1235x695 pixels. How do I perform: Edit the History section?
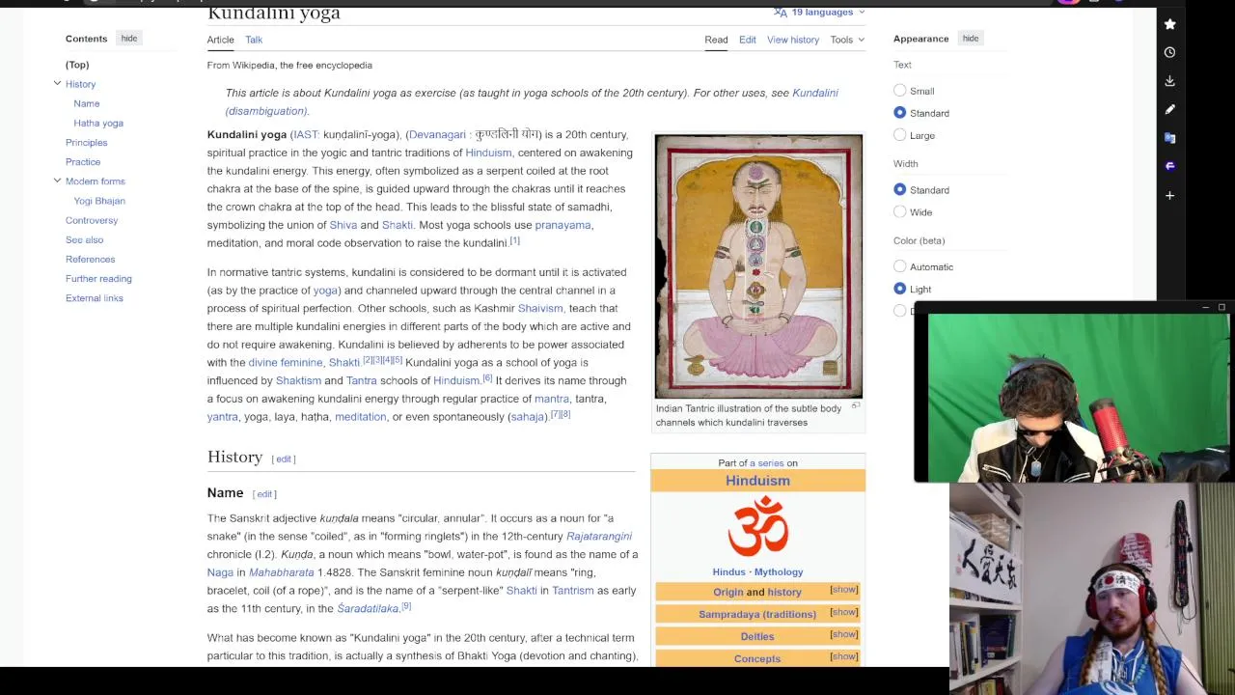tap(284, 459)
